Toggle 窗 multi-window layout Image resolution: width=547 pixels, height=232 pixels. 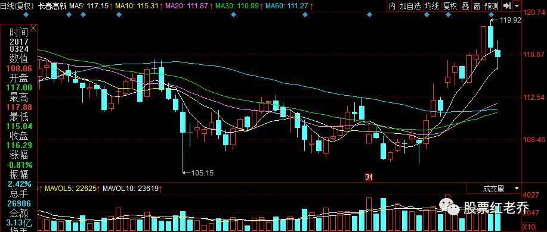[476, 6]
